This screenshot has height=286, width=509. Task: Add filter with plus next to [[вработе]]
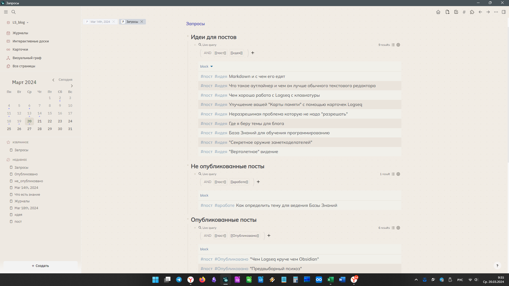(258, 182)
